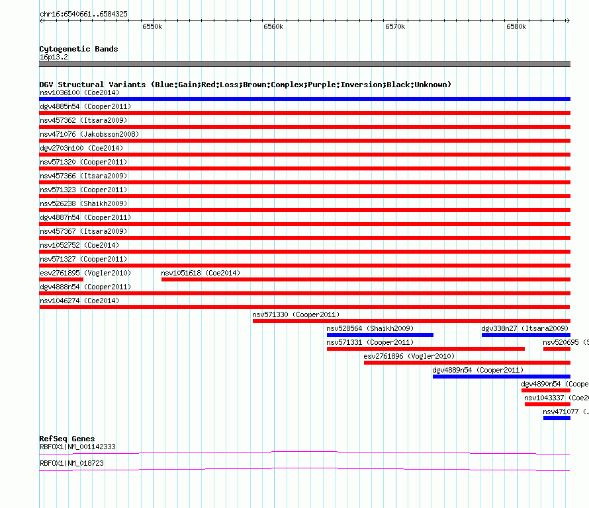Viewport: 589px width, 508px height.
Task: Select the nsv1051618 (Coe2014) label
Action: (x=201, y=273)
